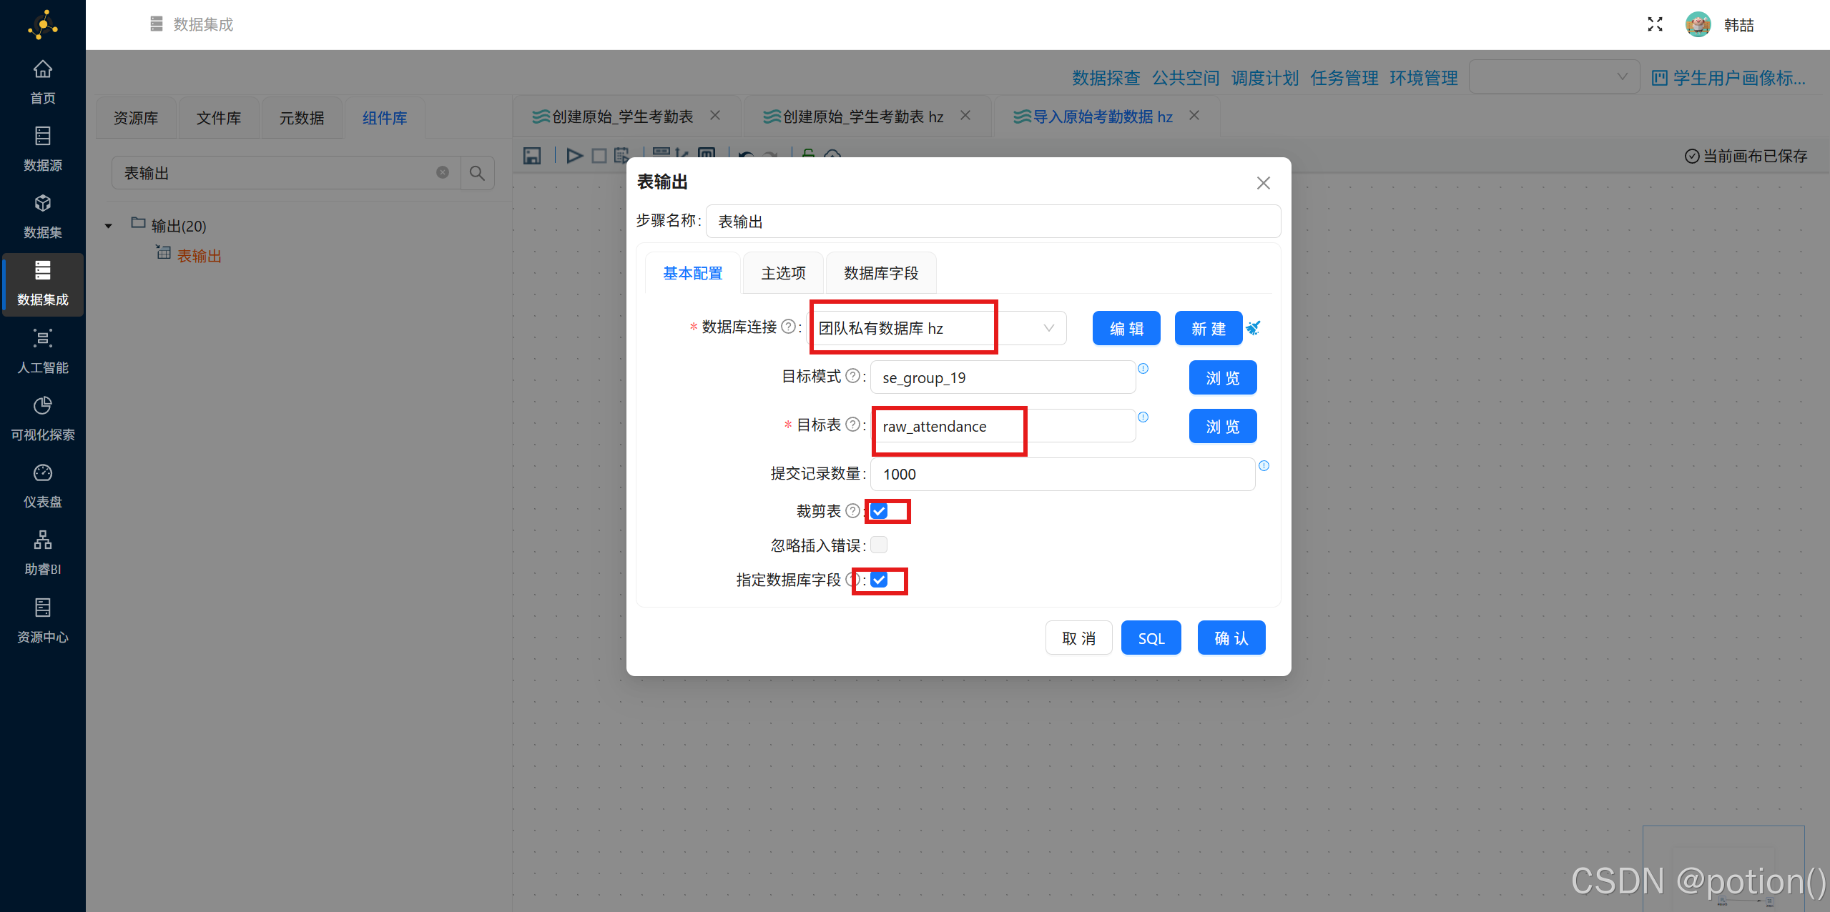Screen dimensions: 1830x912
Task: Close the 导入原始考勤数据 hz tab
Action: 1194,115
